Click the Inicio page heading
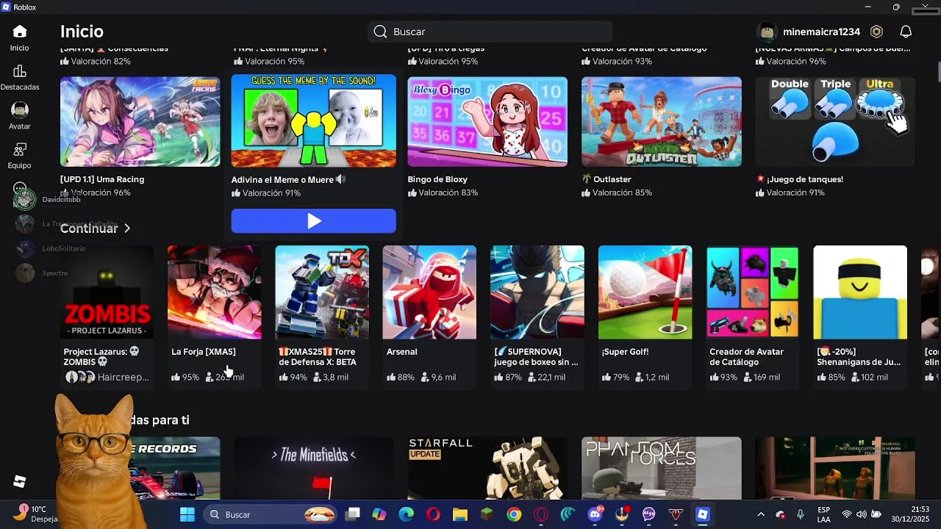941x529 pixels. 82,32
